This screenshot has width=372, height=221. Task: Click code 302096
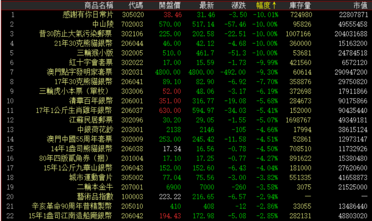pos(132,120)
